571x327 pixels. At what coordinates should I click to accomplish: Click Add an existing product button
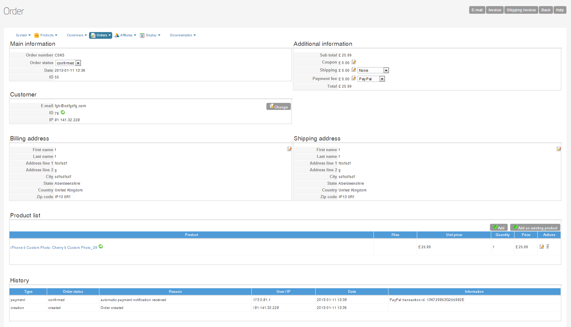click(535, 228)
